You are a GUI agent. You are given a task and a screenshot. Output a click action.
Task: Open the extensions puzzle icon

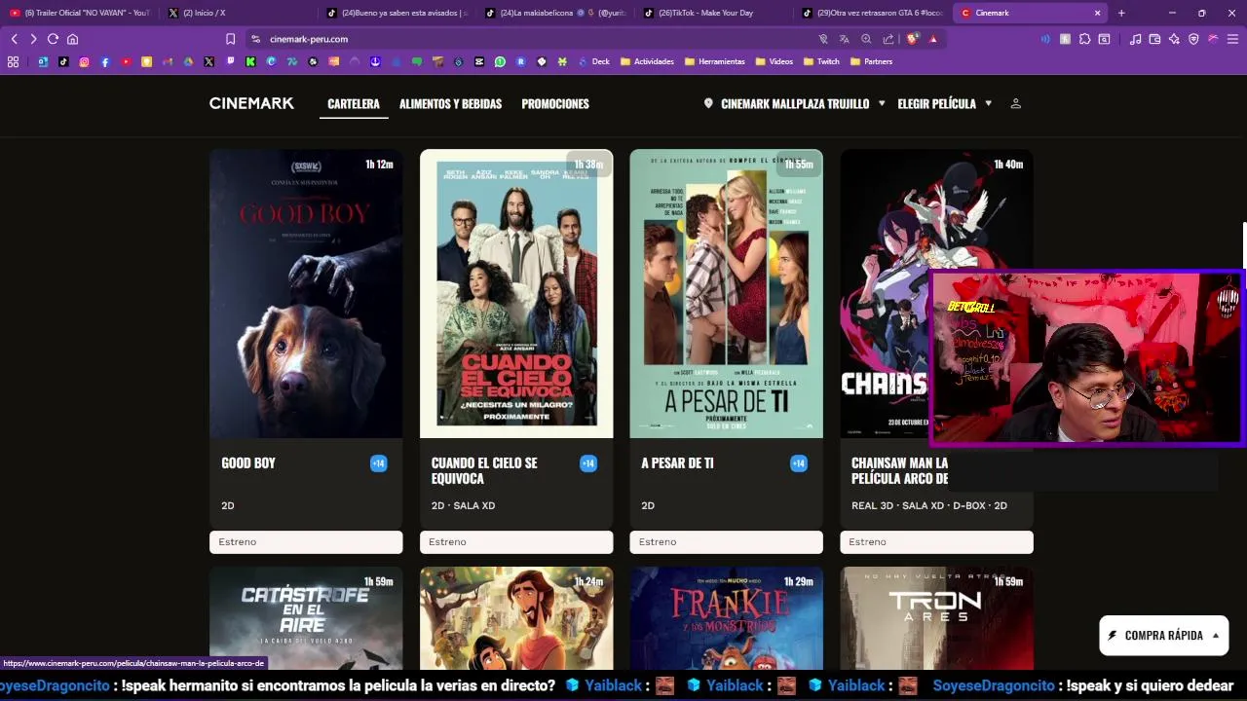[x=1084, y=39]
